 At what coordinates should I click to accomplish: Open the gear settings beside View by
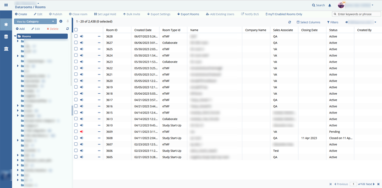point(61,21)
